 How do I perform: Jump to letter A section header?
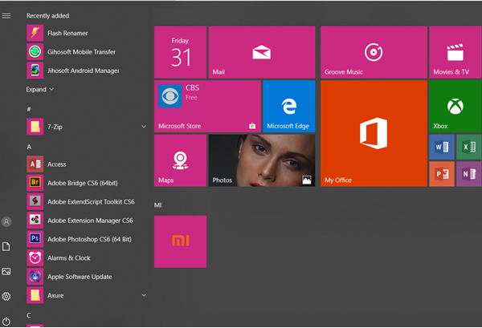click(29, 147)
